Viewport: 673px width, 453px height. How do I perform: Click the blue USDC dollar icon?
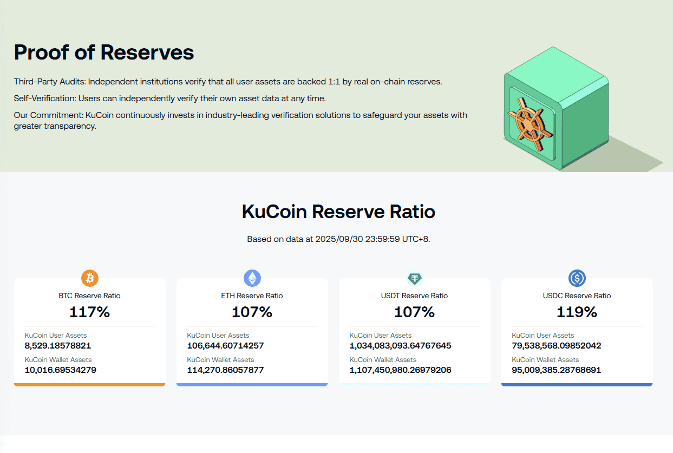coord(577,278)
